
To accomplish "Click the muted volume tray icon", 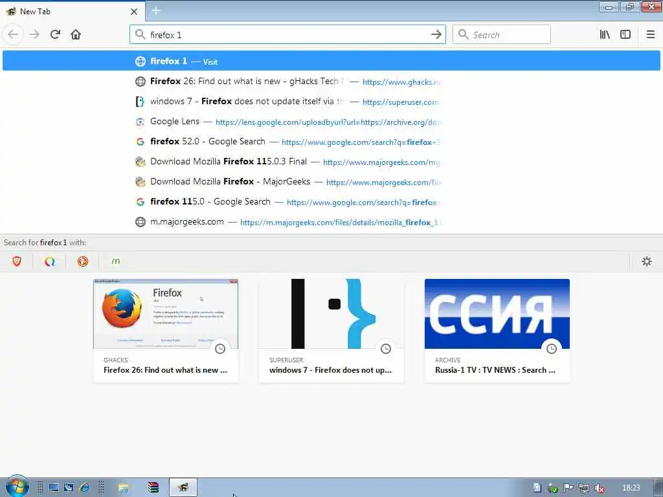I will tap(599, 489).
